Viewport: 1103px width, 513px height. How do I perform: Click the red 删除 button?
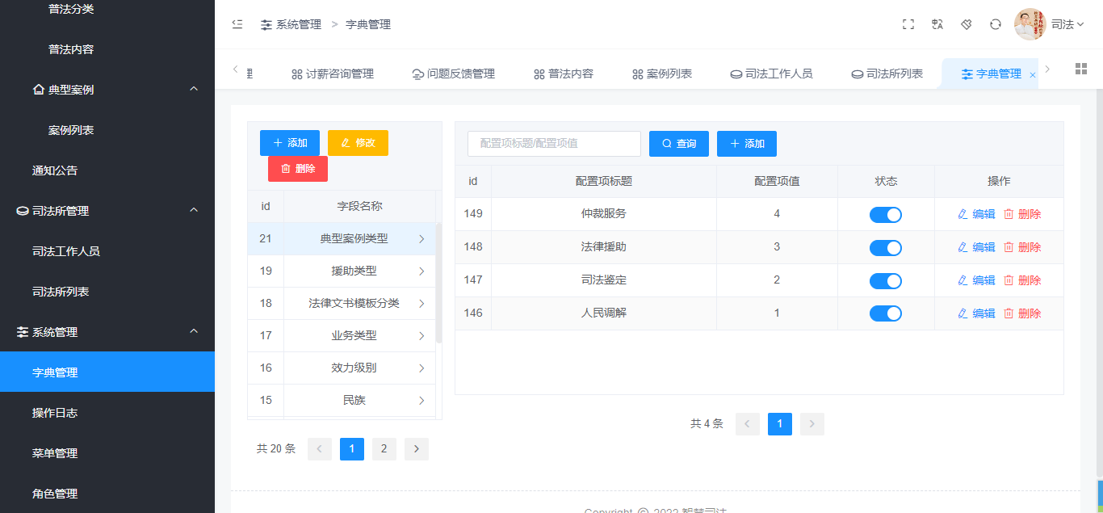click(x=298, y=169)
